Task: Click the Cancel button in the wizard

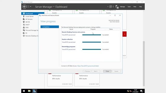Action: coord(116,71)
